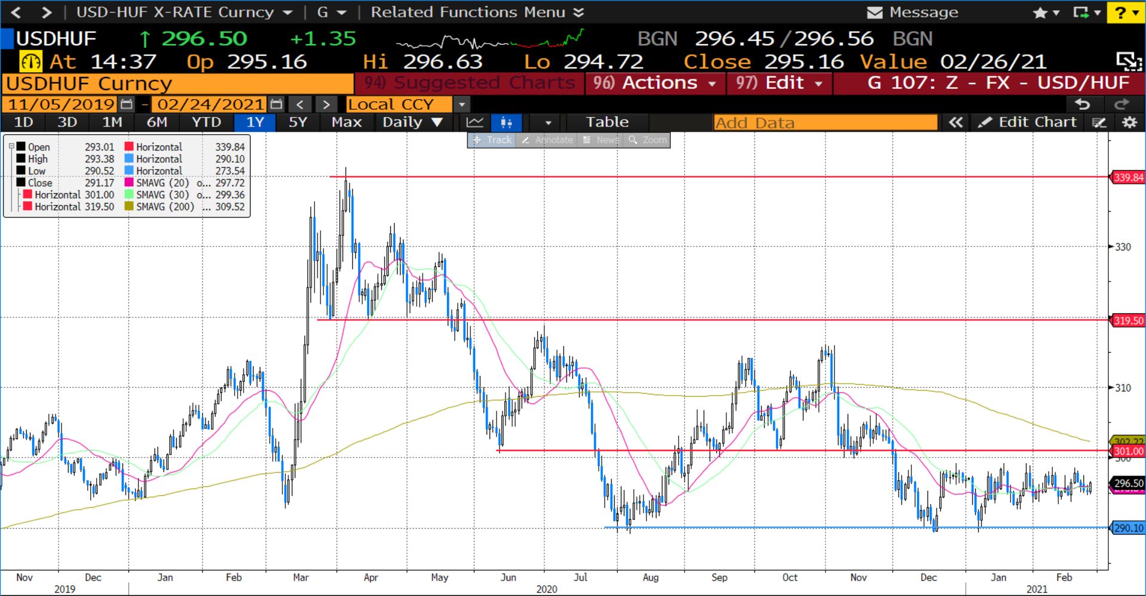Go forward with the right arrow
Screen dimensions: 1146x596
(47, 12)
